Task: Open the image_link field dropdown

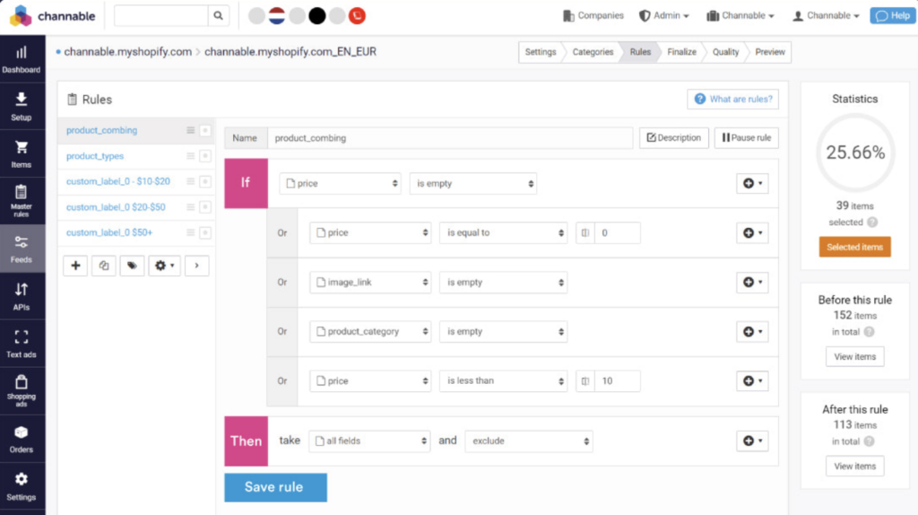Action: click(x=370, y=283)
